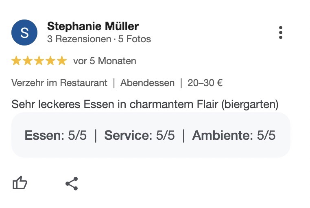Click the 'Essen: 5/5' rating
The width and height of the screenshot is (310, 208).
point(56,135)
